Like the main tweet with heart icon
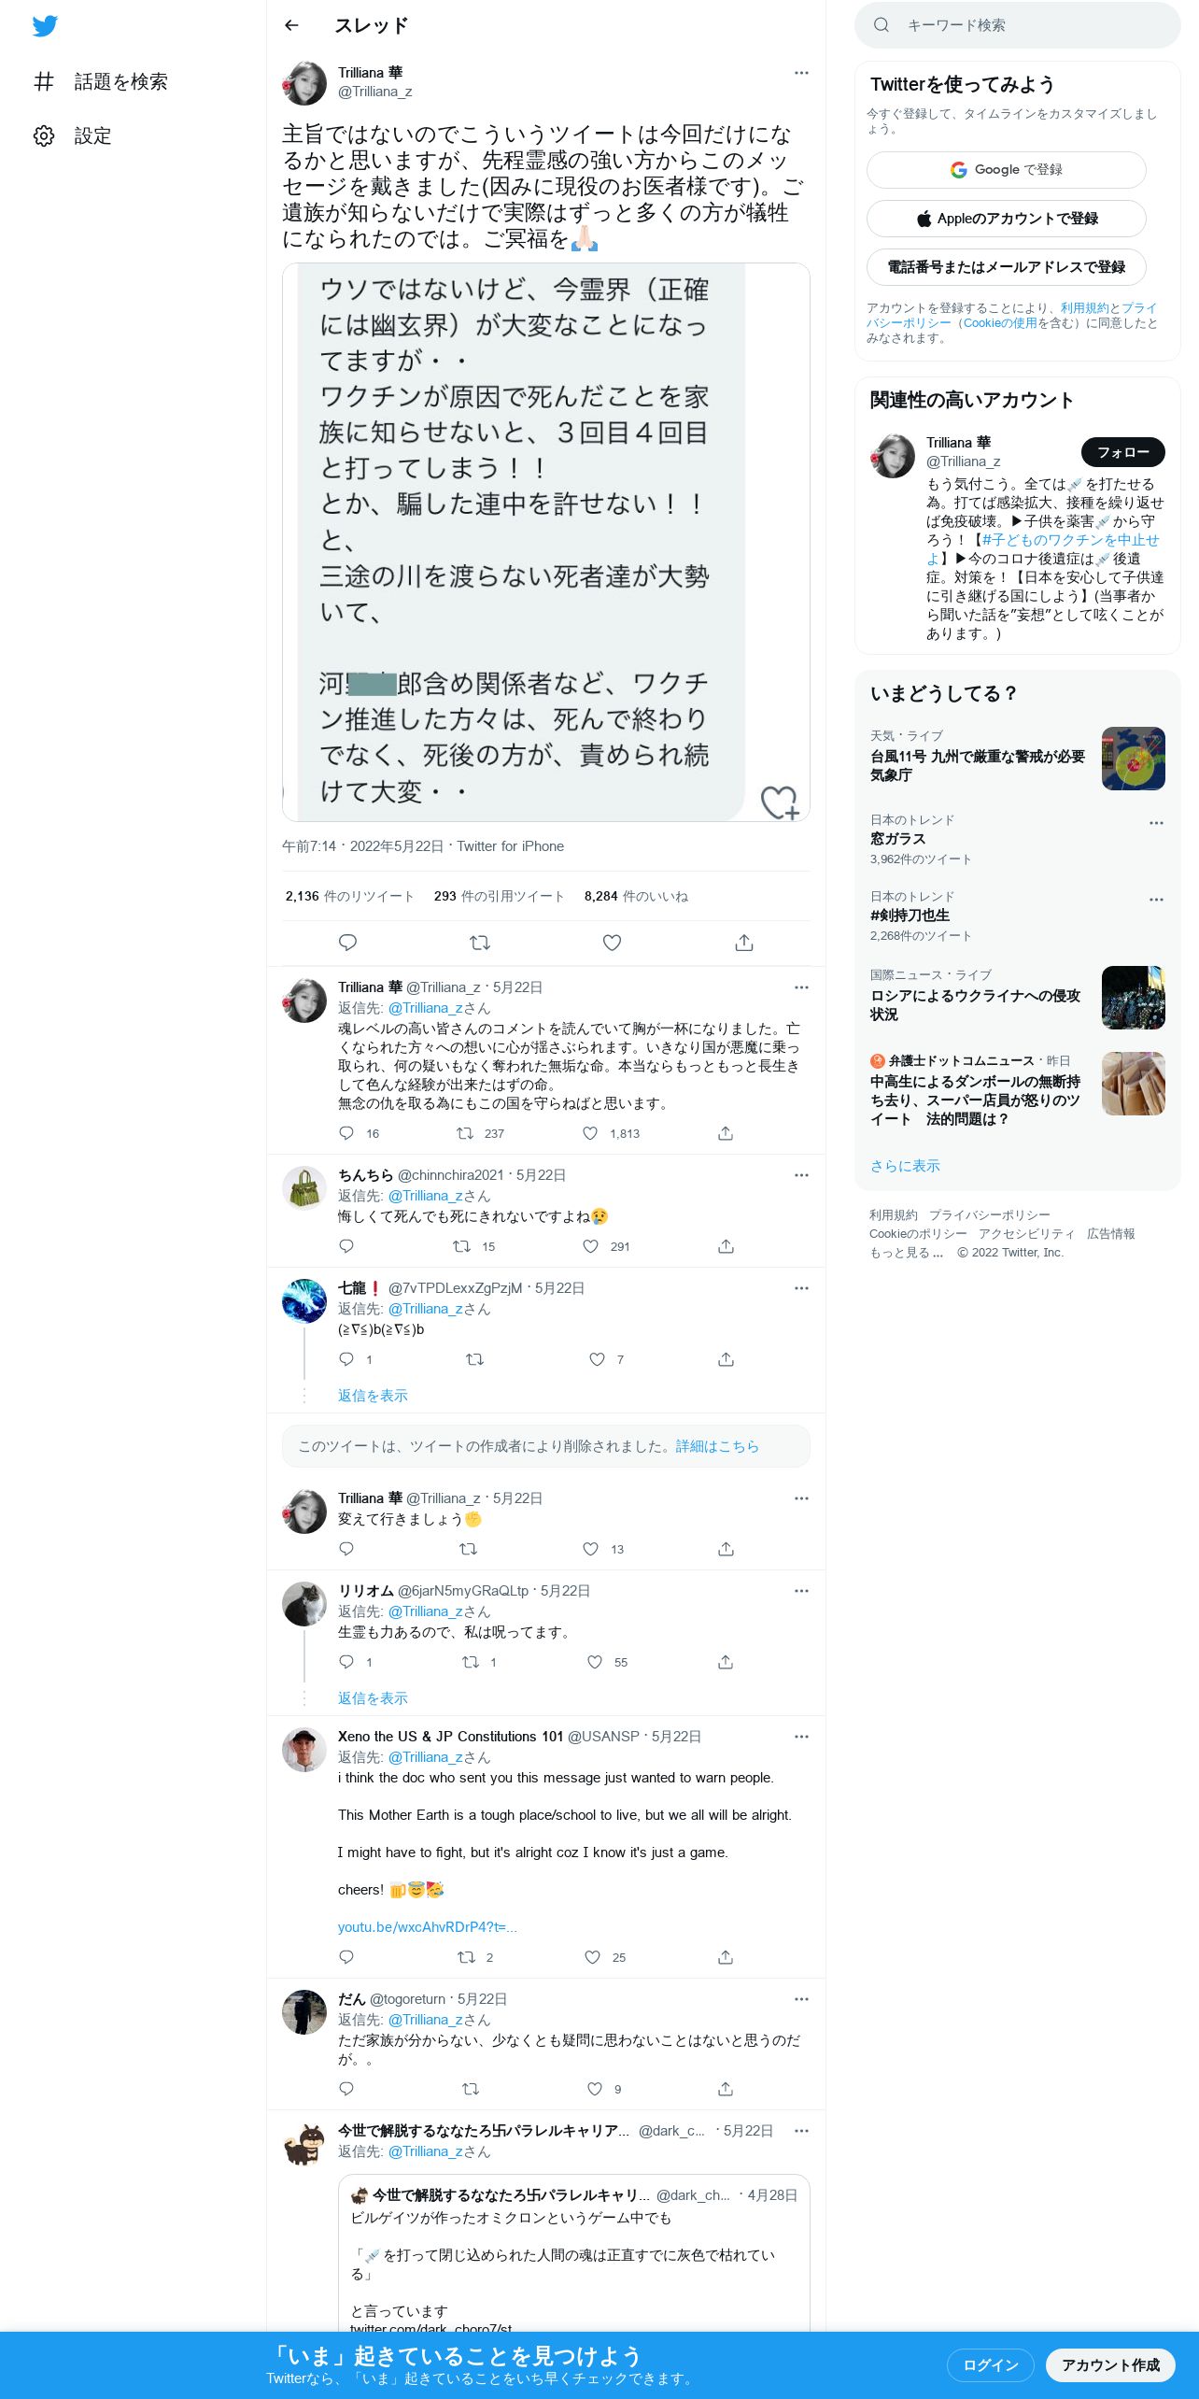The height and width of the screenshot is (2399, 1199). (x=612, y=943)
